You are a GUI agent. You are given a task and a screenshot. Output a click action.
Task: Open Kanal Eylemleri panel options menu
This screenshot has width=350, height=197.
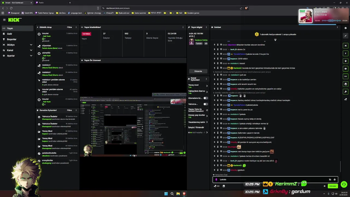[x=206, y=79]
